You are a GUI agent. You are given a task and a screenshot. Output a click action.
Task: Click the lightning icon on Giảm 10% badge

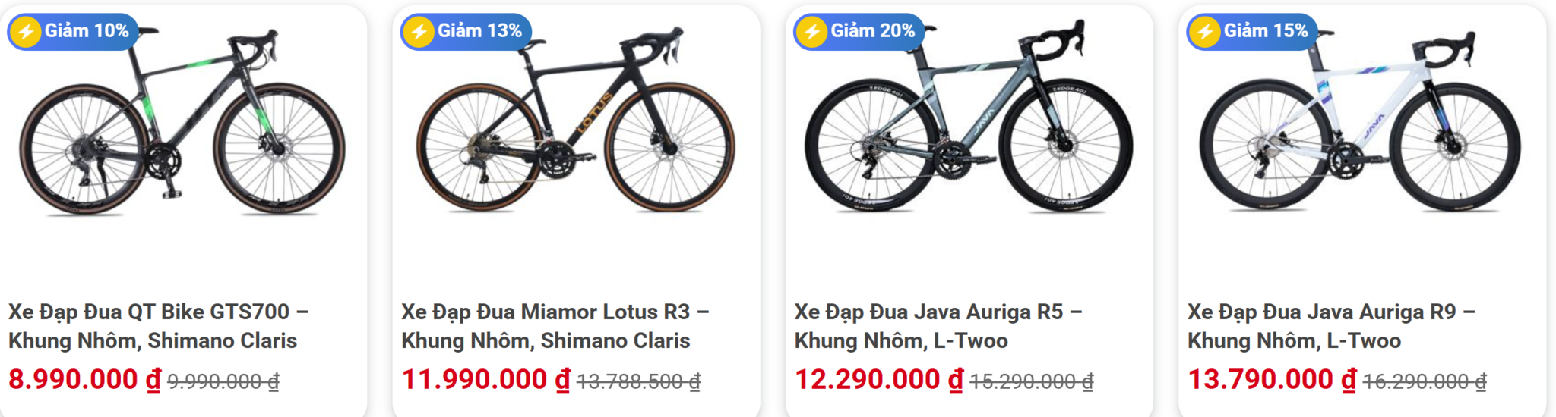point(26,32)
